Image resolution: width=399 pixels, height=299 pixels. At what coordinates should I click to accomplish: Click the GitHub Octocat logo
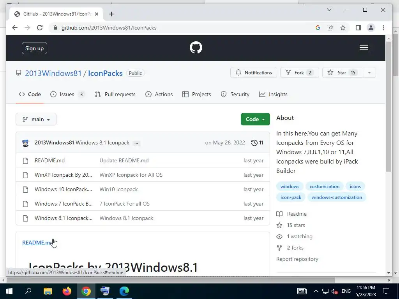tap(196, 47)
